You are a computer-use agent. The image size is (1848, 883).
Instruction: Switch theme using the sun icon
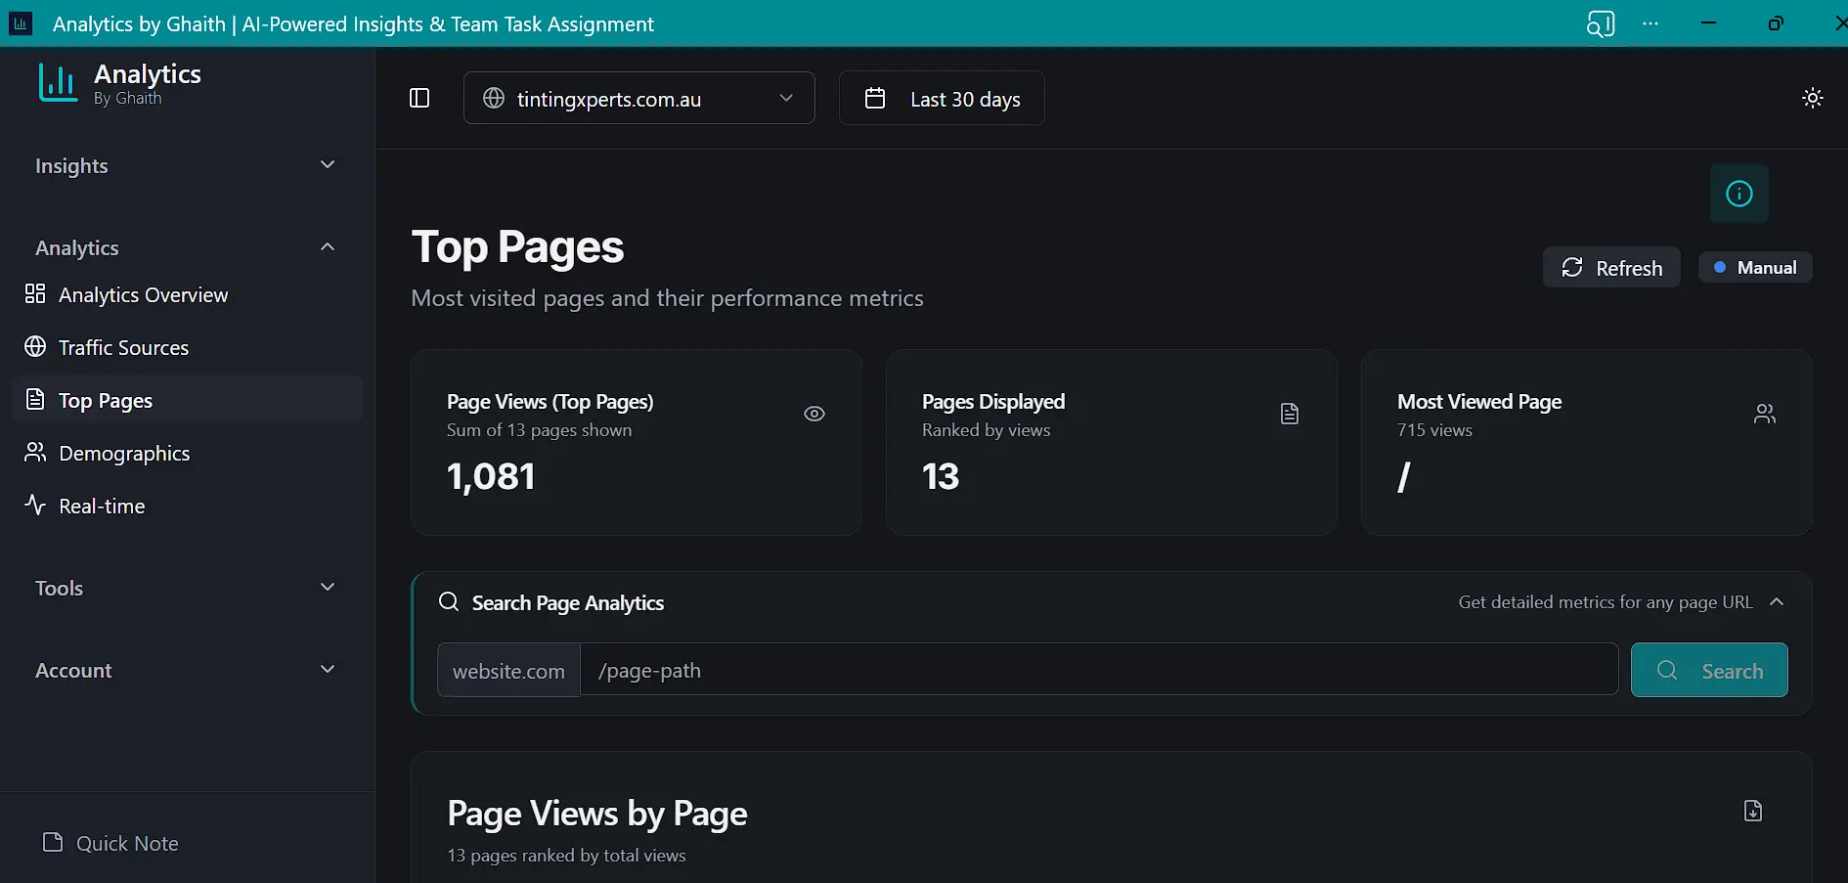(1812, 97)
